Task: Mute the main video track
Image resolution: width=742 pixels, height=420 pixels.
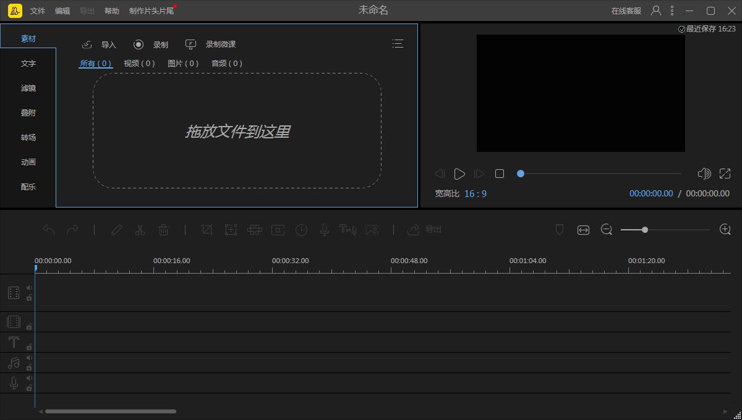Action: pos(29,288)
